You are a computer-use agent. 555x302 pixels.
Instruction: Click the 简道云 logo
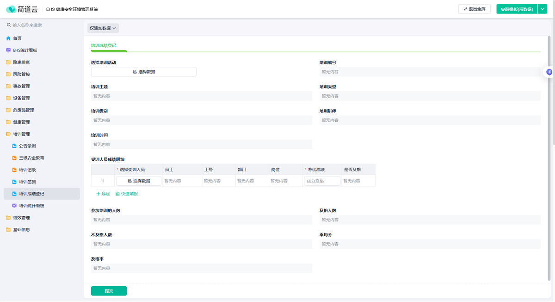pyautogui.click(x=22, y=9)
